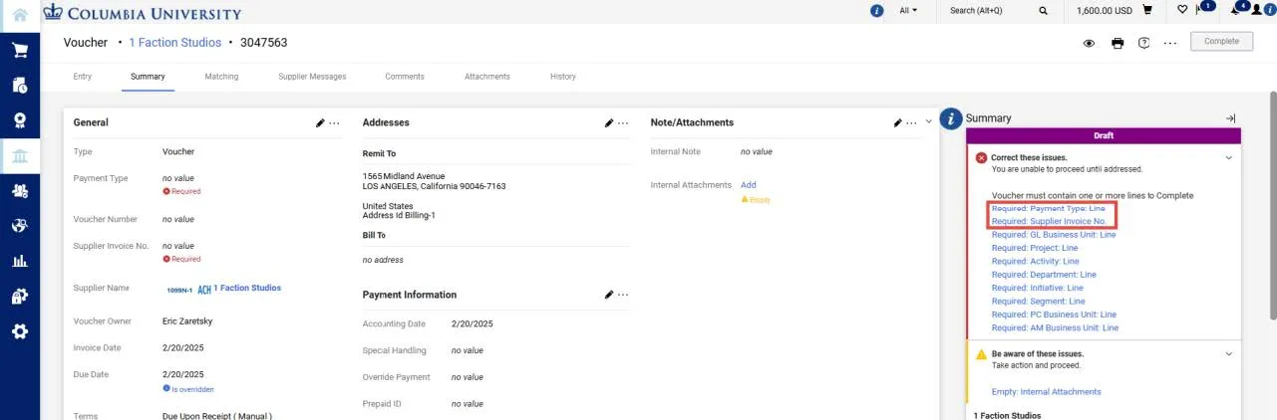Image resolution: width=1277 pixels, height=420 pixels.
Task: Switch to the Matching tab
Action: (x=221, y=77)
